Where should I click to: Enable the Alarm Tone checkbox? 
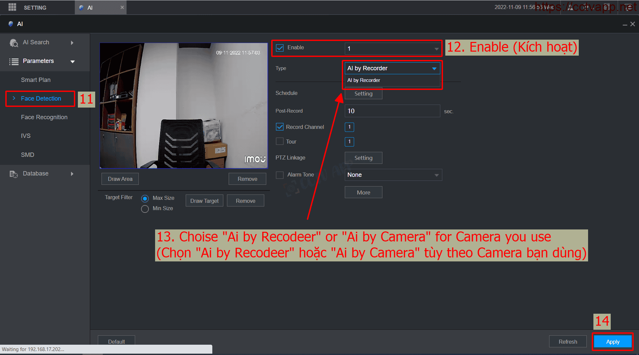point(280,175)
